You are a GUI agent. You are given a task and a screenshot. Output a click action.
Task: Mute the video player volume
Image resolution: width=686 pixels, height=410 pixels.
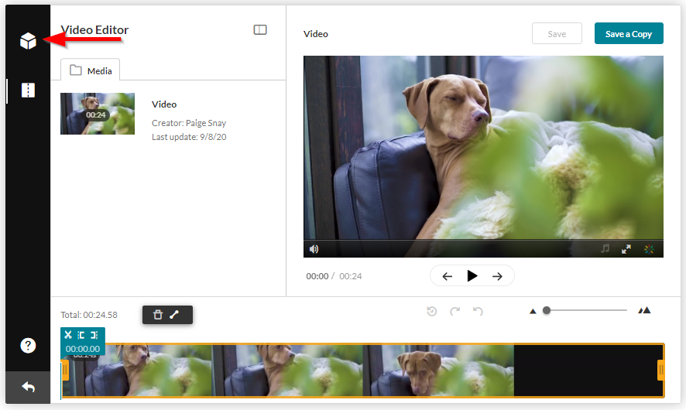pos(314,249)
